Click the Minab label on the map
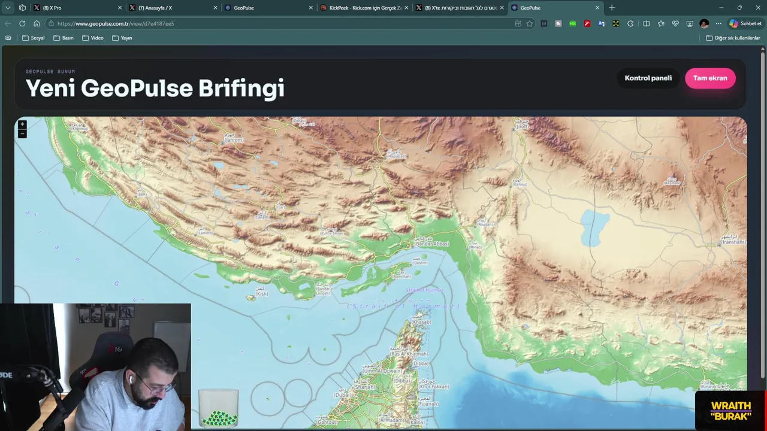Screen dimensions: 767x431 click(x=475, y=247)
